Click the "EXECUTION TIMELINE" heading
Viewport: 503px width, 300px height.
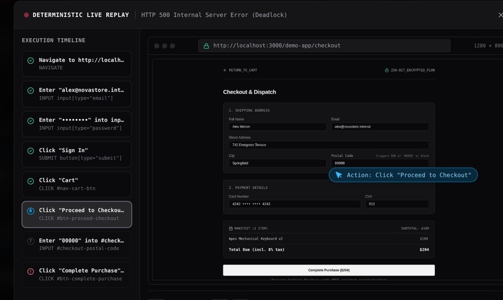54,41
